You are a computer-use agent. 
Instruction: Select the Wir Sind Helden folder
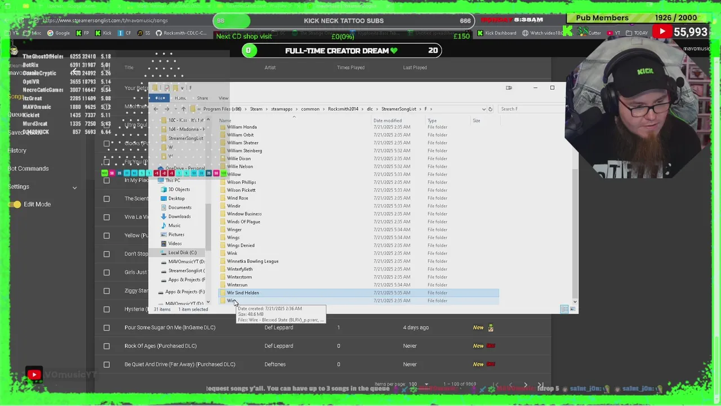358,293
